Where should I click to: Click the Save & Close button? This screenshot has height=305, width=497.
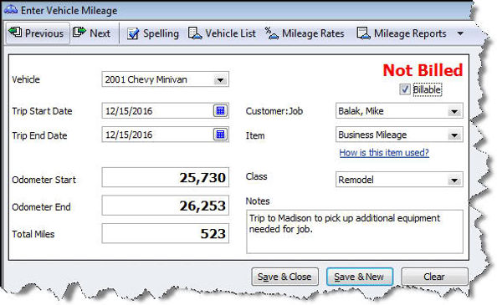point(284,277)
